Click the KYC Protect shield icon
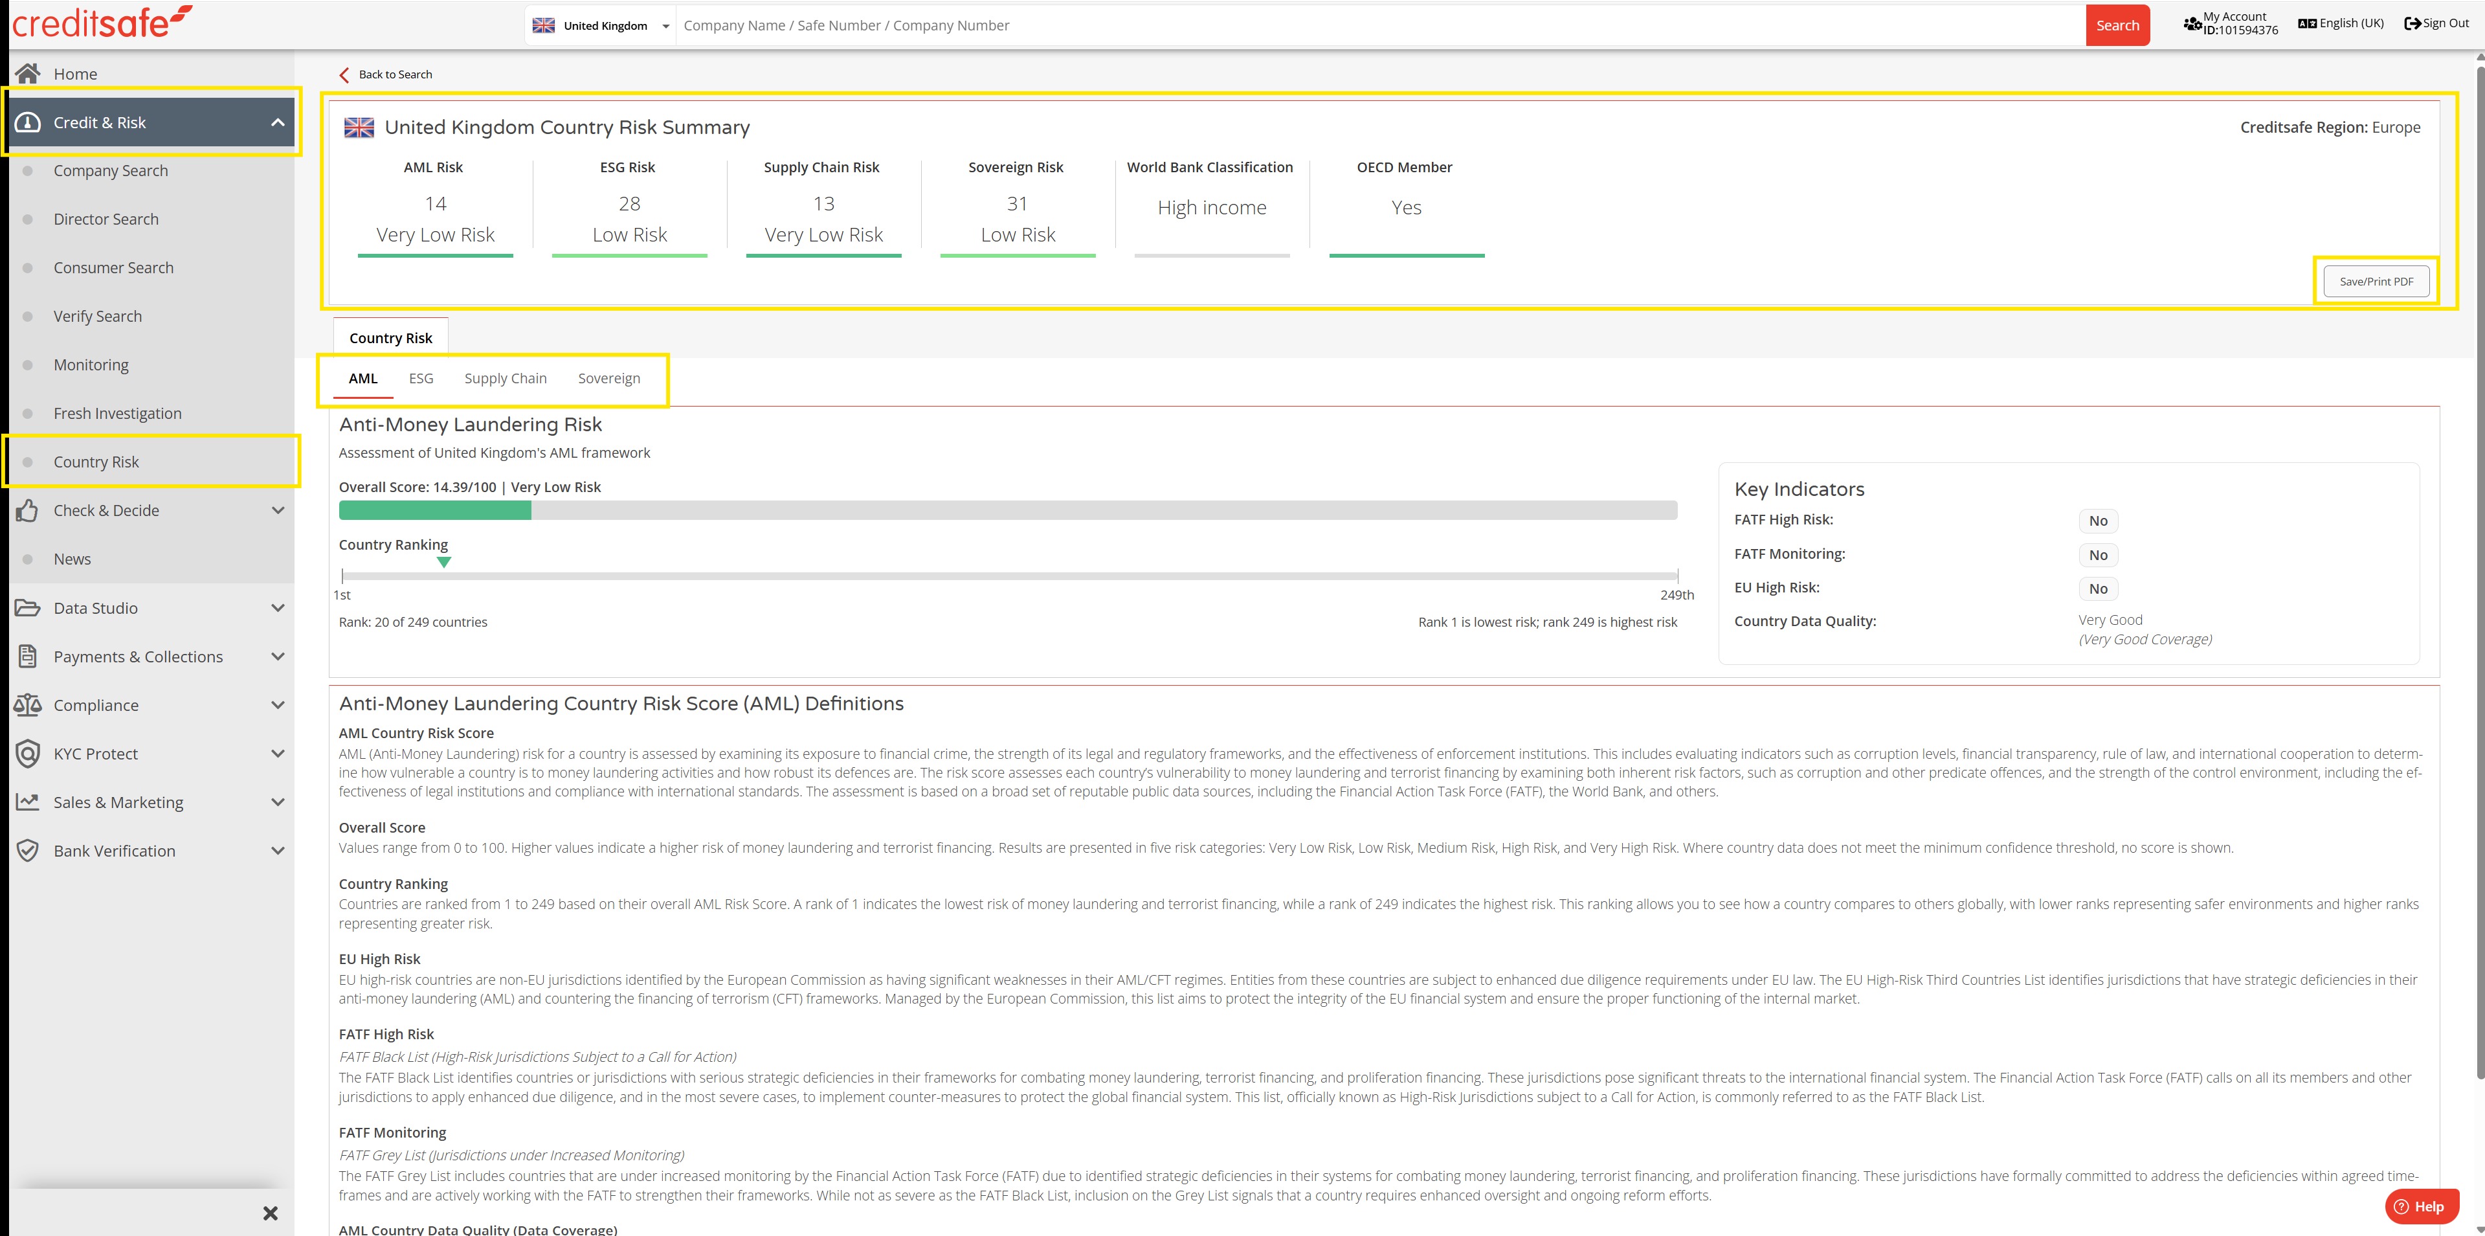2485x1236 pixels. tap(27, 754)
